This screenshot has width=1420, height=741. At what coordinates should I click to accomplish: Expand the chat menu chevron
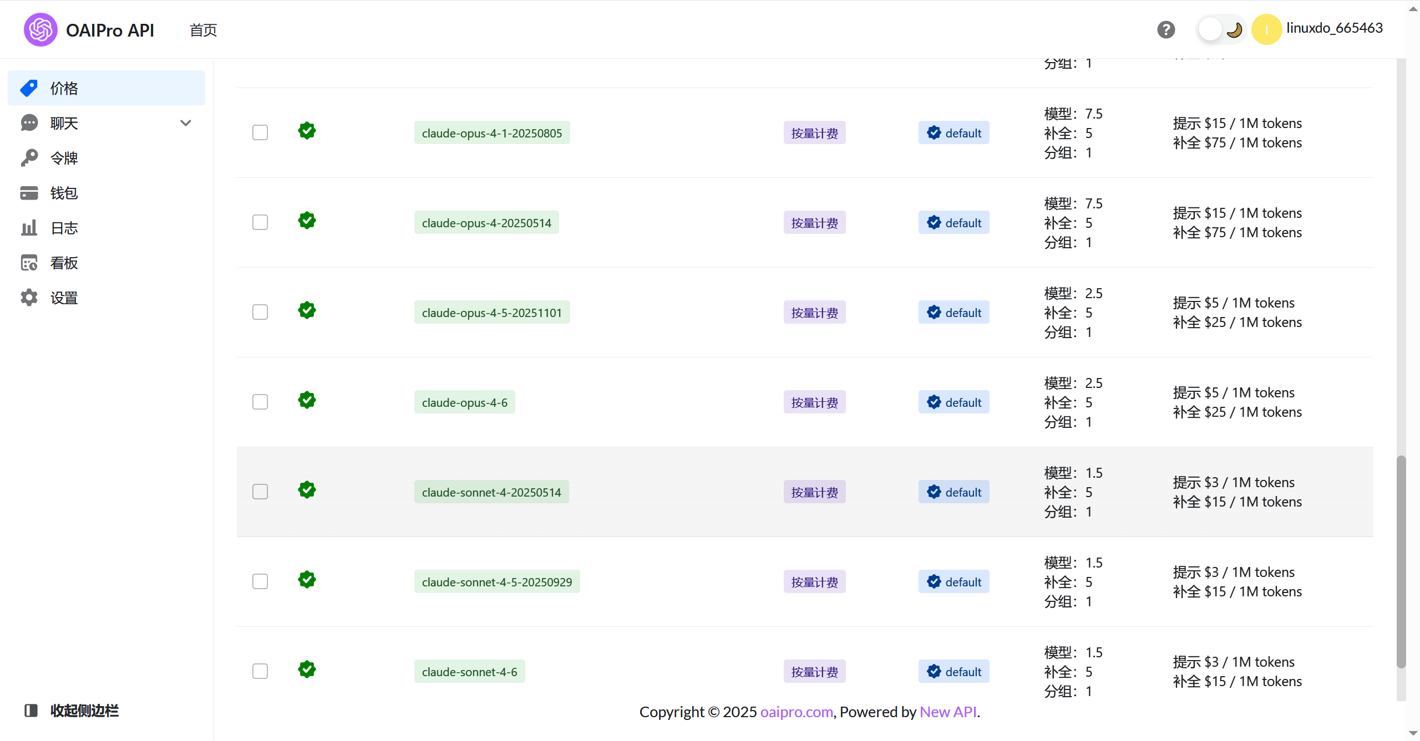tap(186, 123)
